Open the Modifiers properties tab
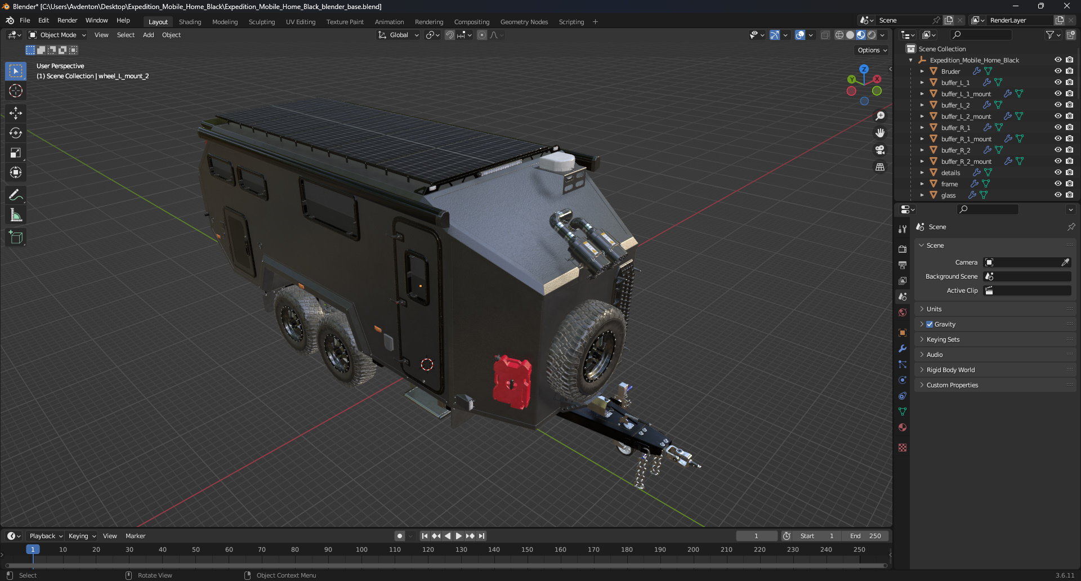The height and width of the screenshot is (581, 1081). coord(903,348)
